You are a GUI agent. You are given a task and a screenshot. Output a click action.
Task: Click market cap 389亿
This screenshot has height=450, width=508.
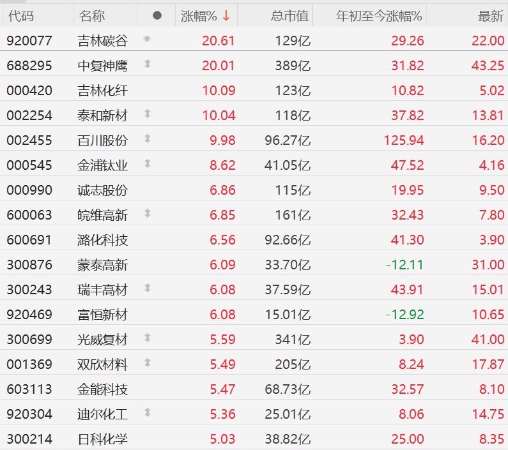tap(293, 66)
